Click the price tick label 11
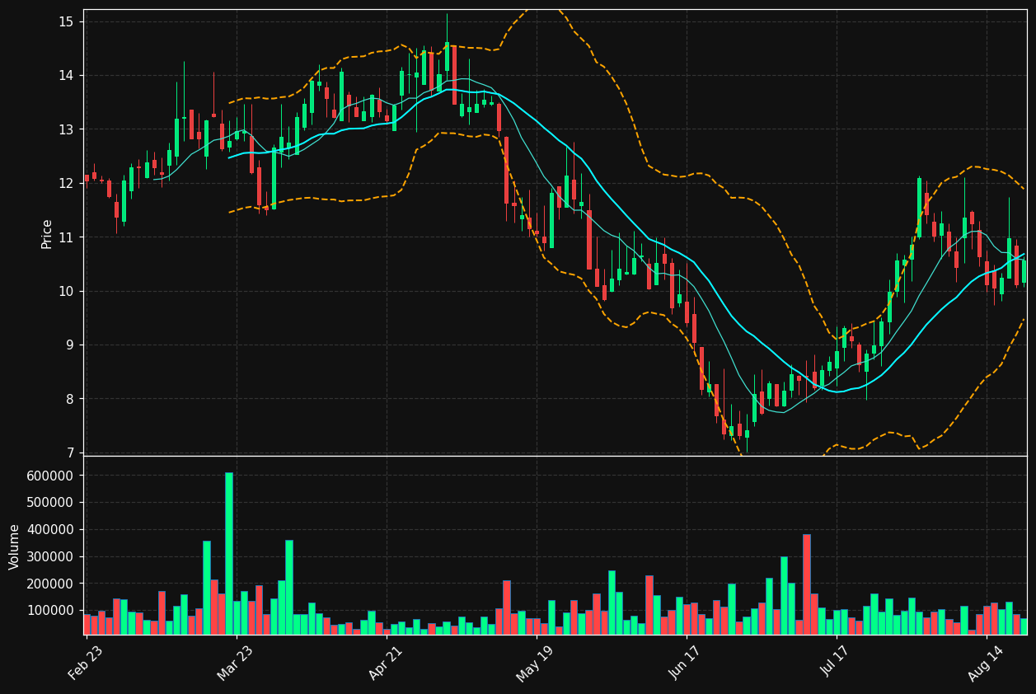The width and height of the screenshot is (1036, 694). 66,237
